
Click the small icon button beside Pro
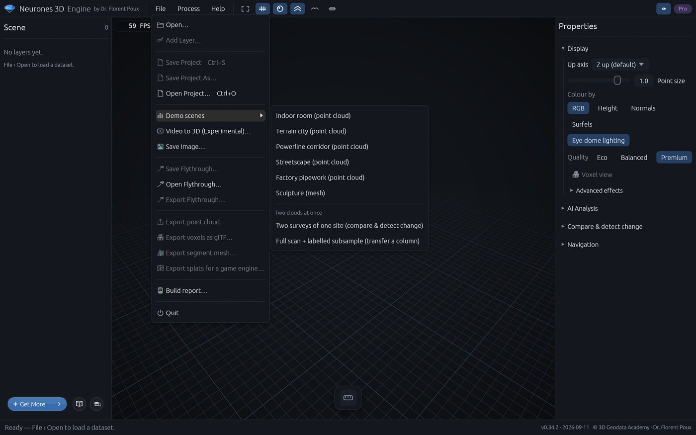[663, 8]
